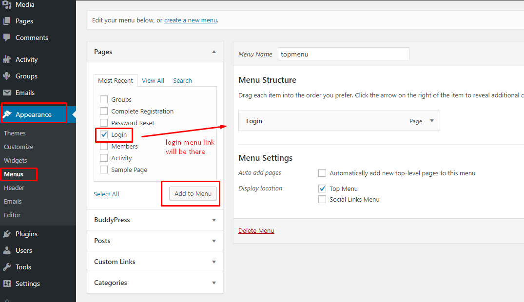
Task: Open Menus submenu item
Action: (x=14, y=174)
